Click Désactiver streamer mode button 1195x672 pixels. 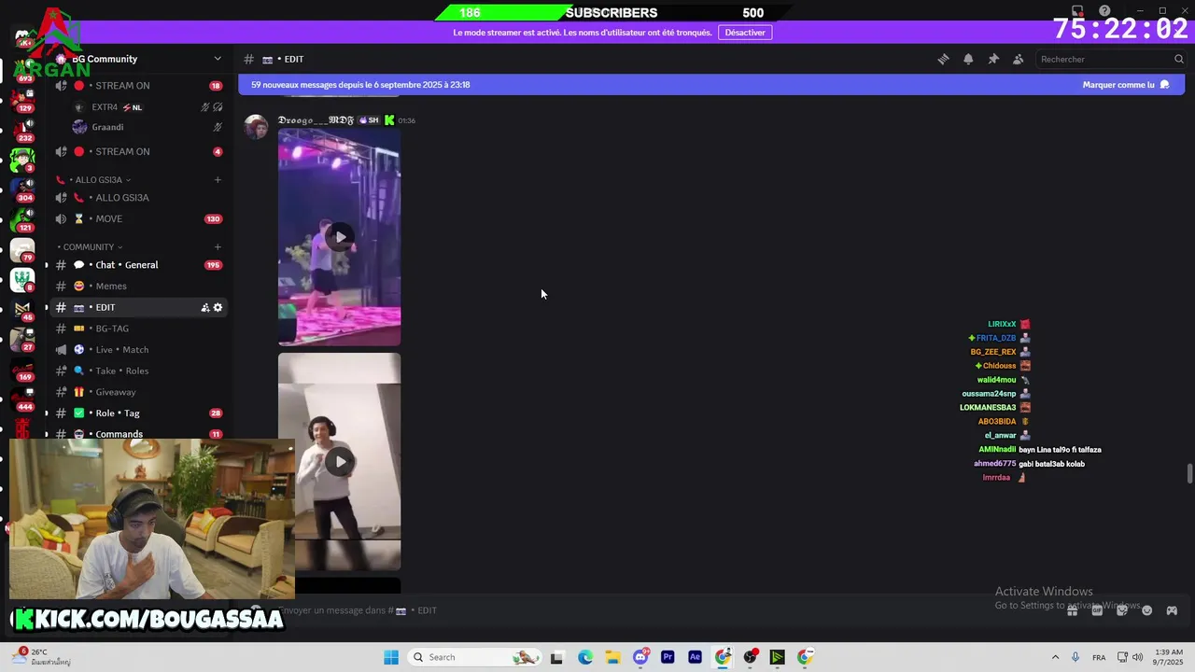(x=745, y=33)
